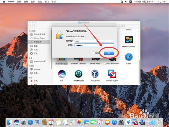Open Photos from the Dock
Image resolution: width=169 pixels, height=127 pixels.
(x=79, y=122)
